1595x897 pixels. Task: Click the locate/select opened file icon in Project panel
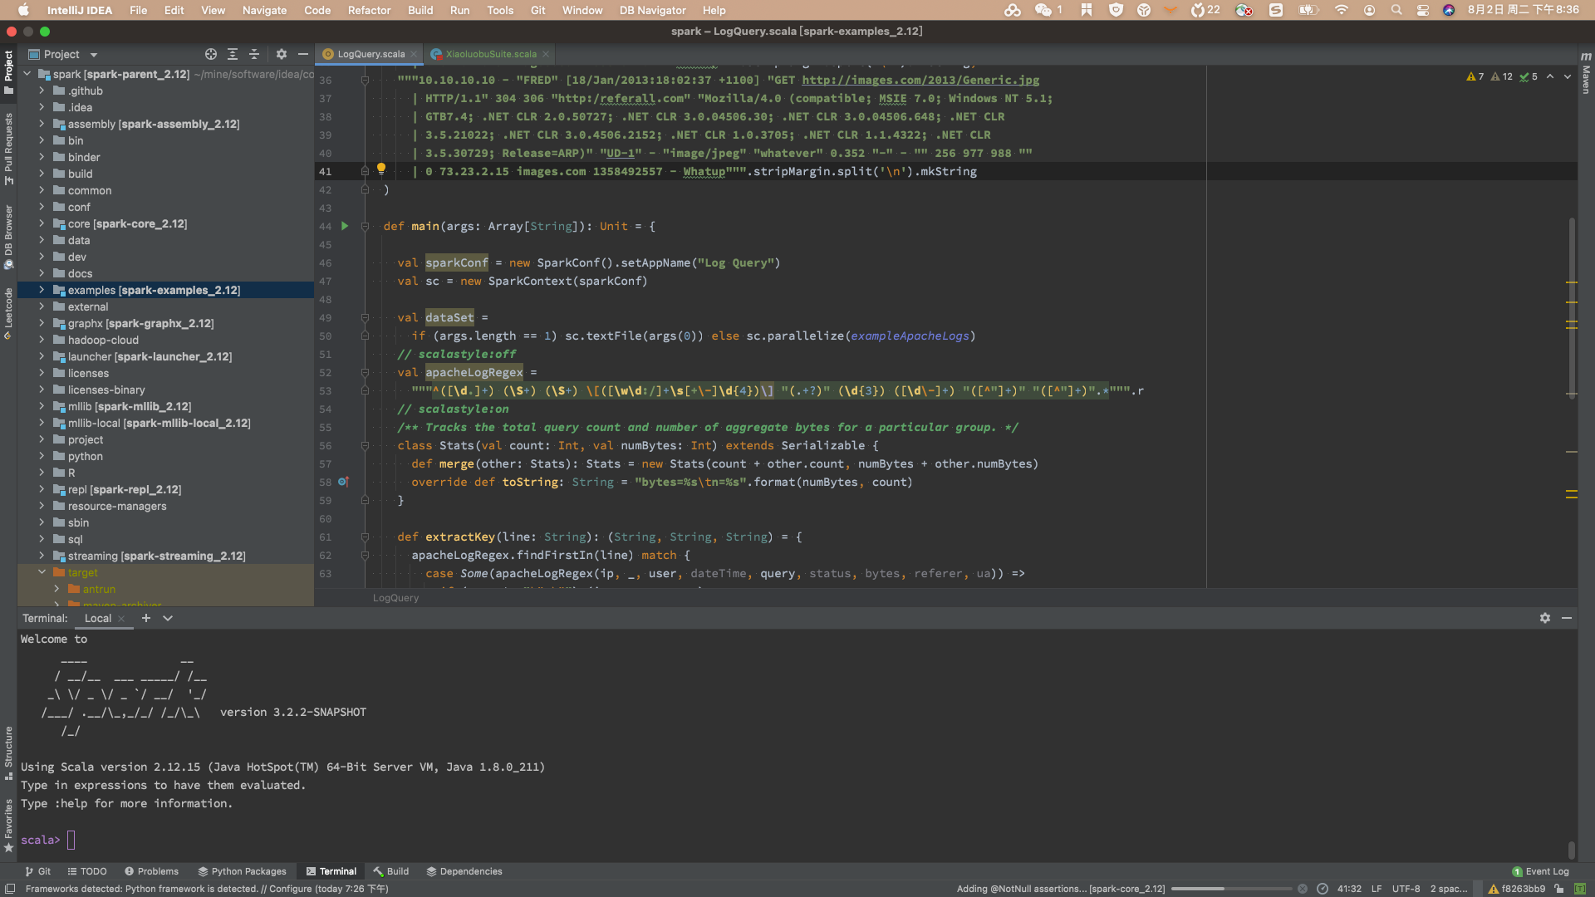pos(211,54)
